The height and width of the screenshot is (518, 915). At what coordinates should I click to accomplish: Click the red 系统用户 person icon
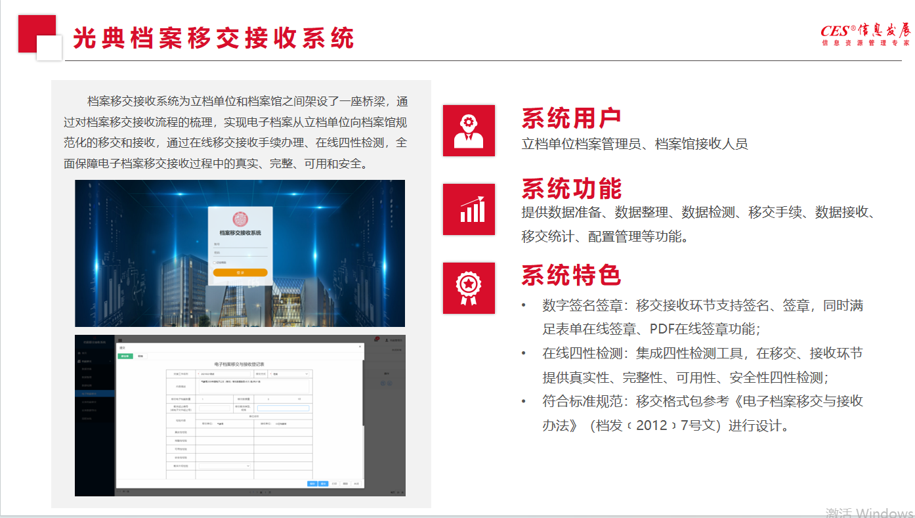pyautogui.click(x=469, y=131)
